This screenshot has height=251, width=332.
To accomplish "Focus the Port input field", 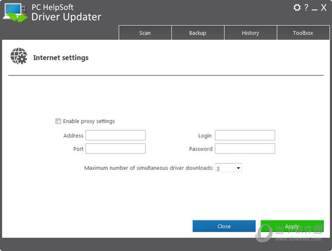I will (116, 148).
